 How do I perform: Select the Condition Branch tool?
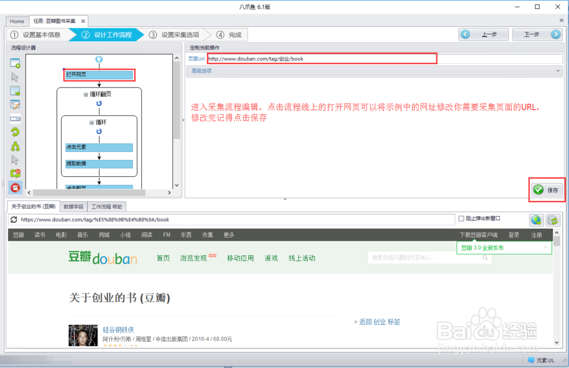[x=15, y=146]
